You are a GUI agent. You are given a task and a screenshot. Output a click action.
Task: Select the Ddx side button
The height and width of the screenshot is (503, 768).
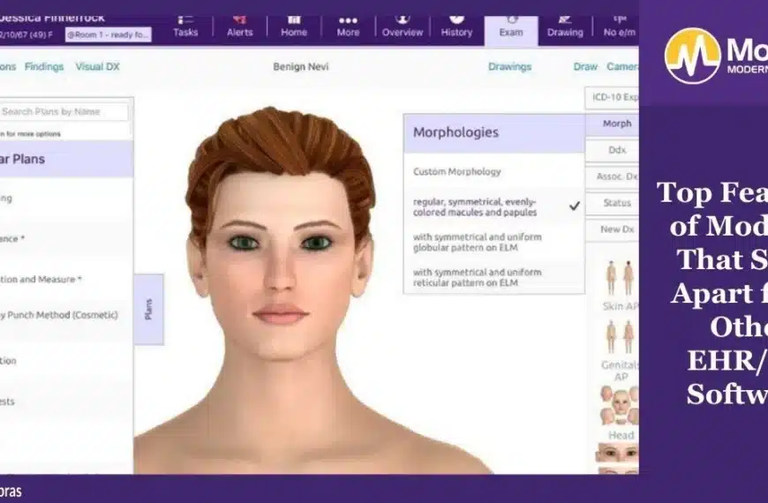pyautogui.click(x=613, y=150)
